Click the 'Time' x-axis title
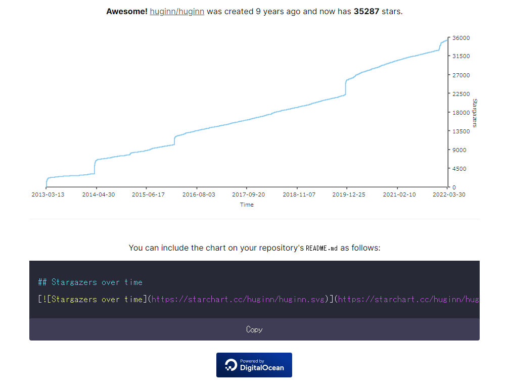This screenshot has width=509, height=388. (247, 205)
